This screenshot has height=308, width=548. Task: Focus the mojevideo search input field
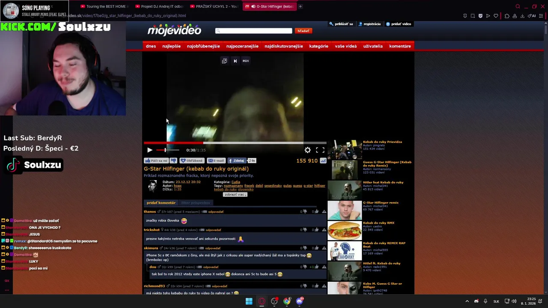[253, 31]
